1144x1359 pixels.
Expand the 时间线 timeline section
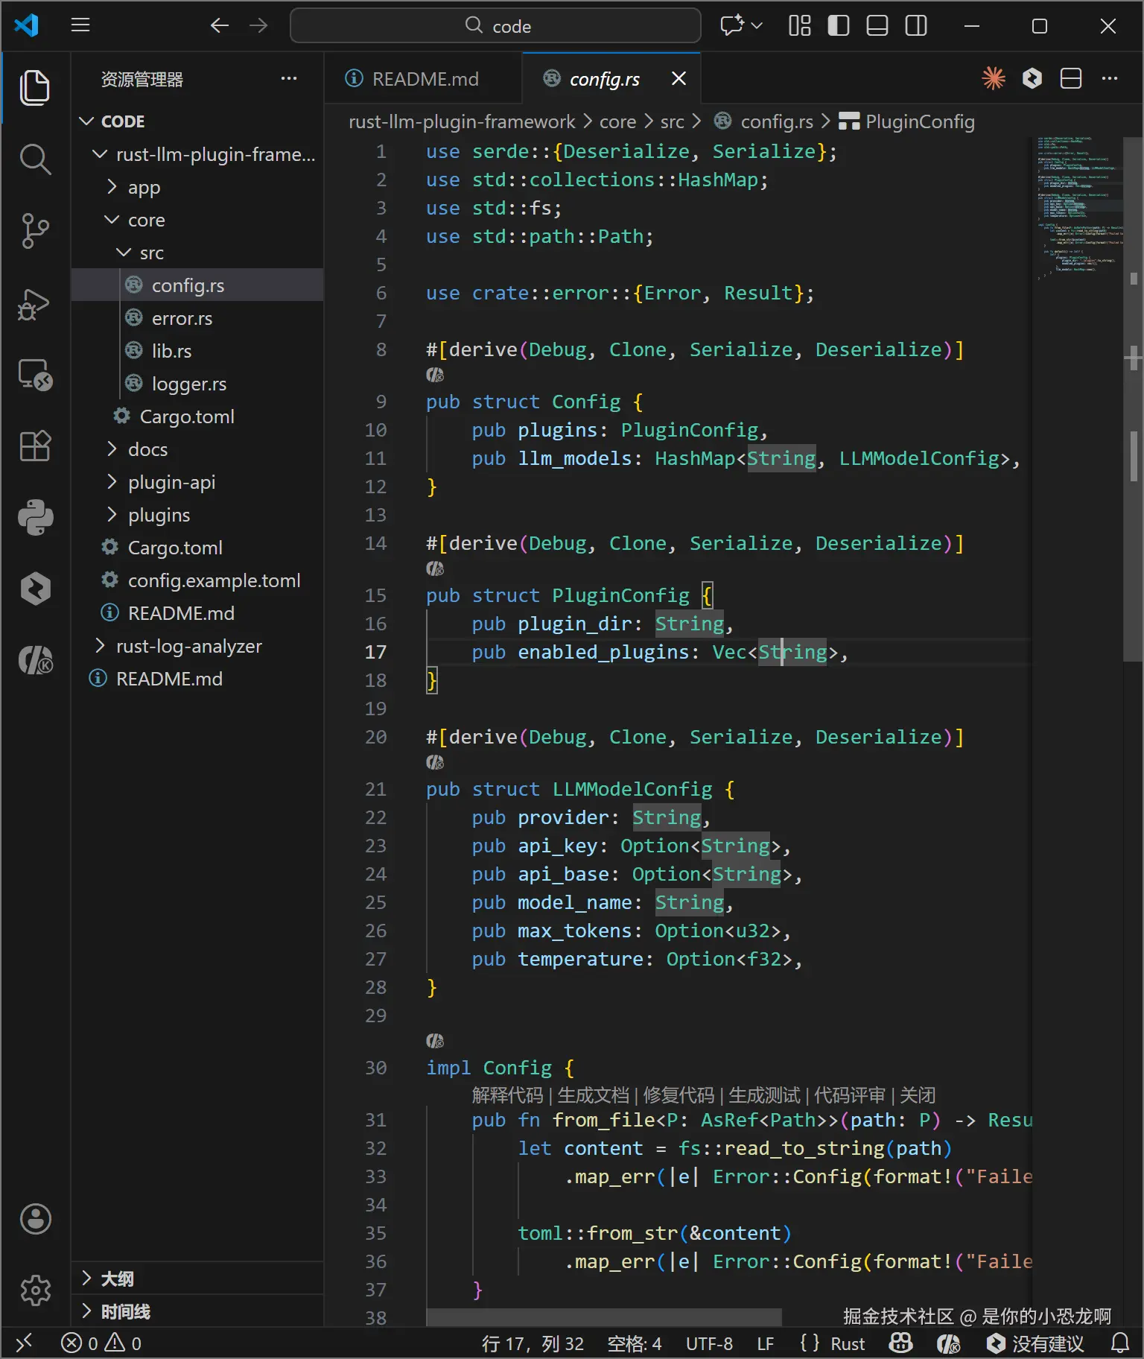[197, 1311]
